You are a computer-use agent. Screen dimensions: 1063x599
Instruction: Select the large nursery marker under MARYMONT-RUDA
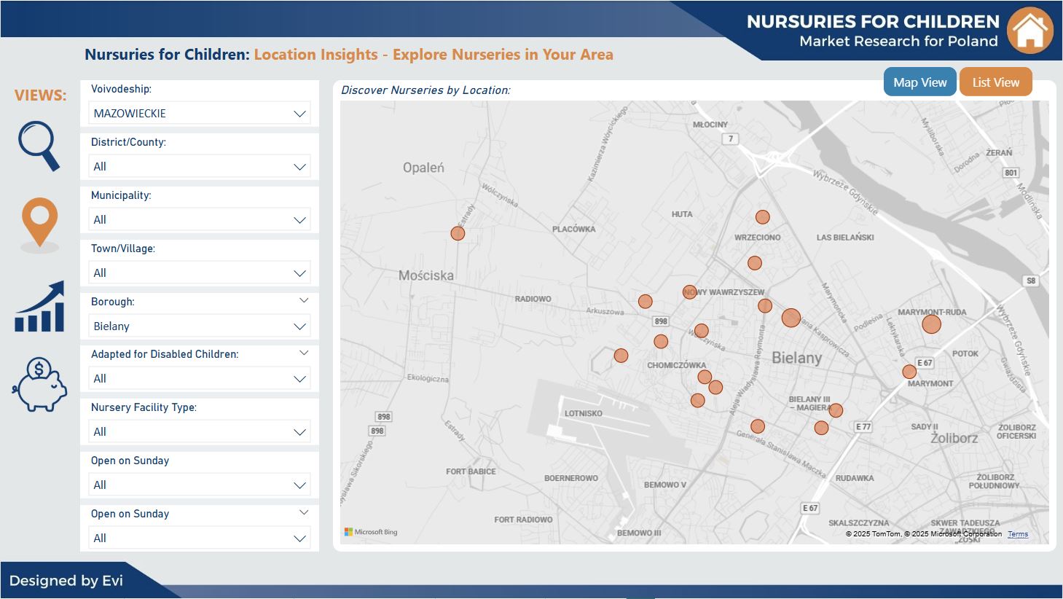point(931,324)
